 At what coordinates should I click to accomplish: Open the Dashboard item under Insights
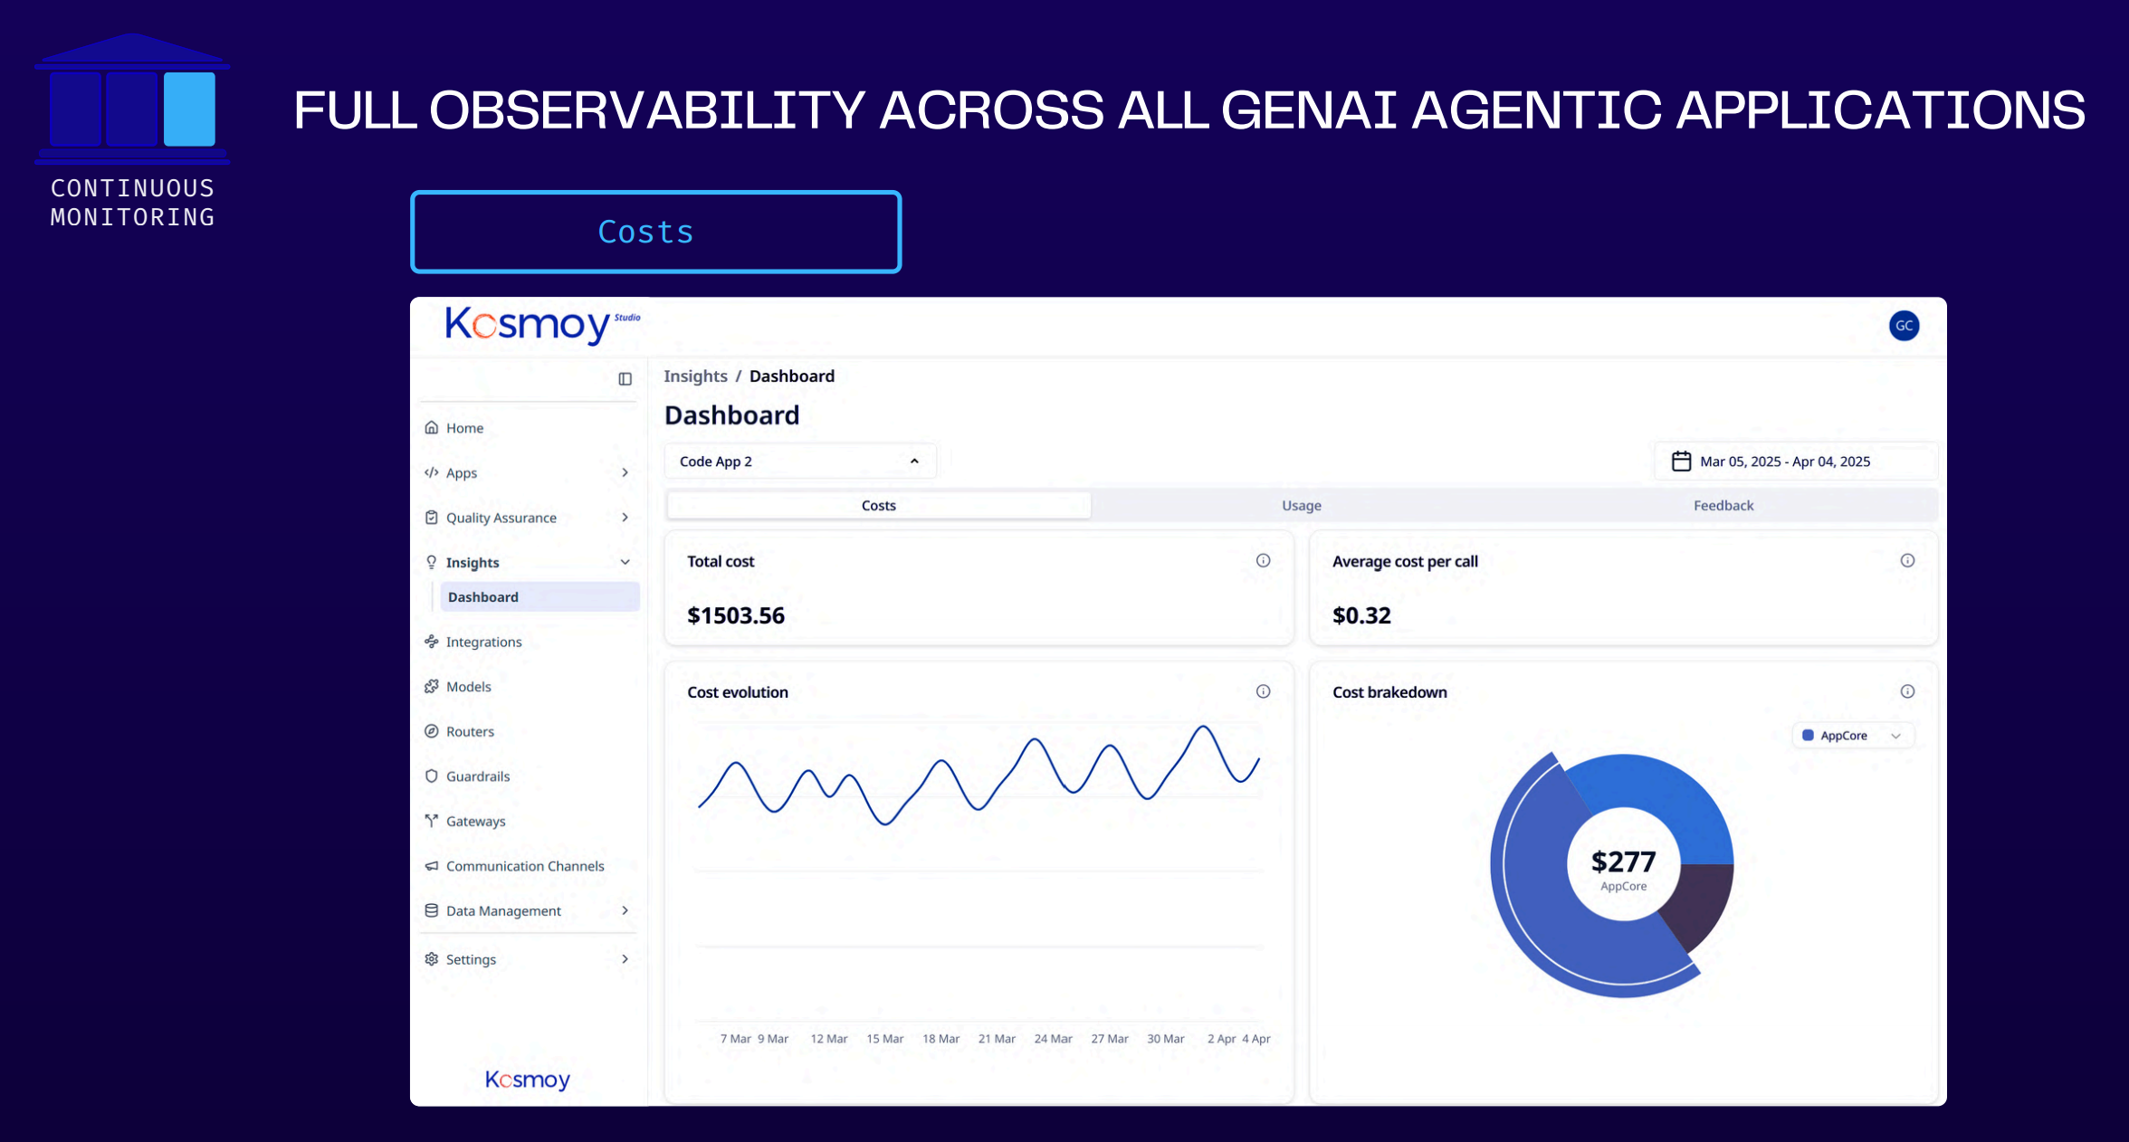[482, 596]
